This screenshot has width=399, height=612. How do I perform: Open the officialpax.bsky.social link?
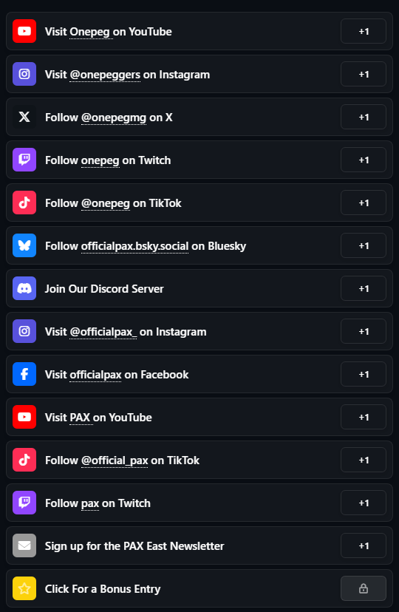point(134,246)
